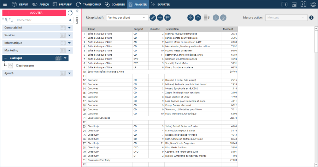Open the information panel icon

click(x=284, y=5)
